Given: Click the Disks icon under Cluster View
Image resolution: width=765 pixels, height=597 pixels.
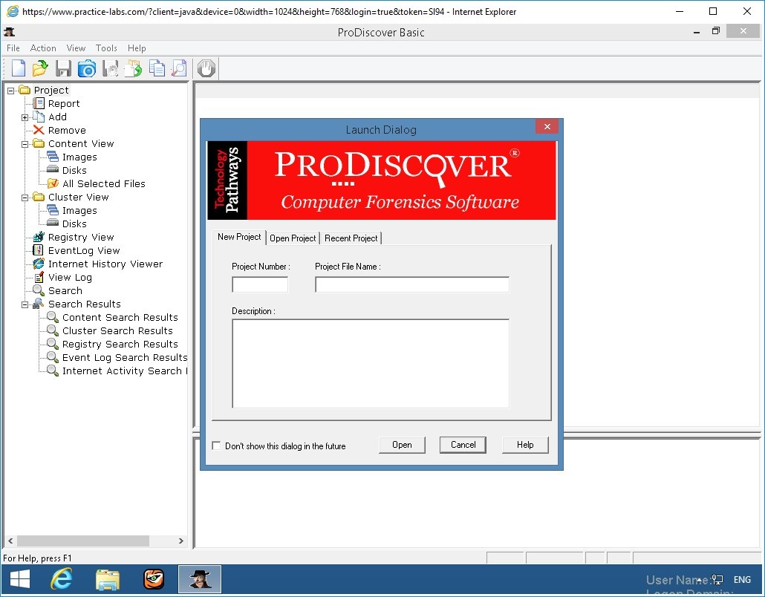Looking at the screenshot, I should click(53, 224).
